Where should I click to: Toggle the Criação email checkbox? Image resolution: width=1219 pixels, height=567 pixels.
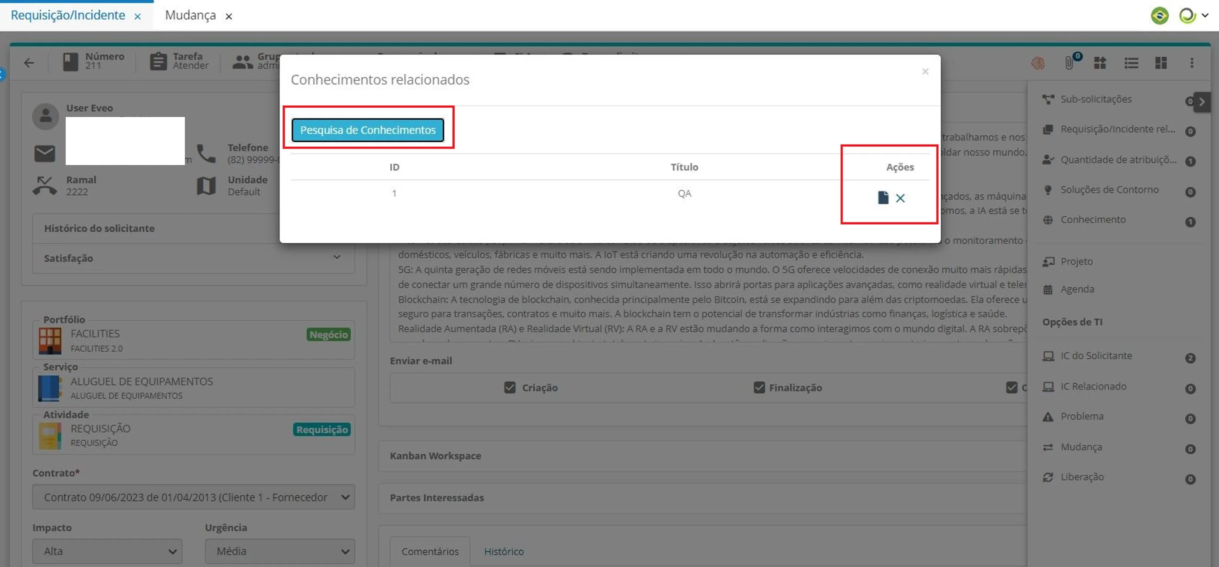click(509, 388)
